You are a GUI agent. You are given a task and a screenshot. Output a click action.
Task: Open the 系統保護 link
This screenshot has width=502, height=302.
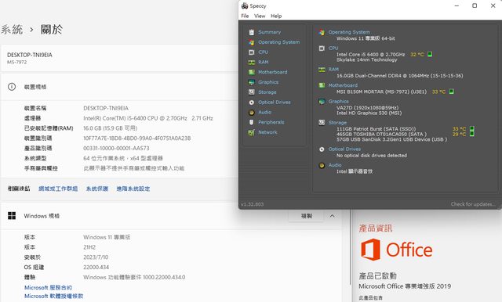(x=97, y=189)
